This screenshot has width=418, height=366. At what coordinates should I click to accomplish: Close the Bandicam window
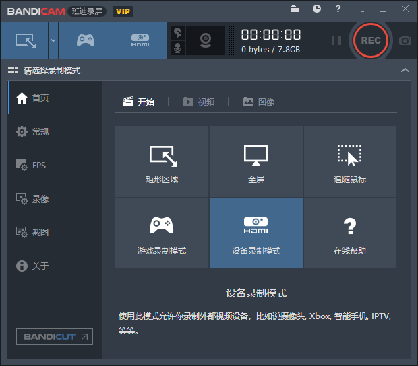(405, 9)
